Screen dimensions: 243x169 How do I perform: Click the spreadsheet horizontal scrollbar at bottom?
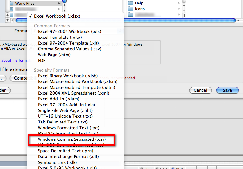click(x=183, y=163)
